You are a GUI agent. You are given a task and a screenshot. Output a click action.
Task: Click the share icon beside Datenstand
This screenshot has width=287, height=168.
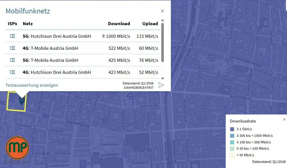pos(161,85)
